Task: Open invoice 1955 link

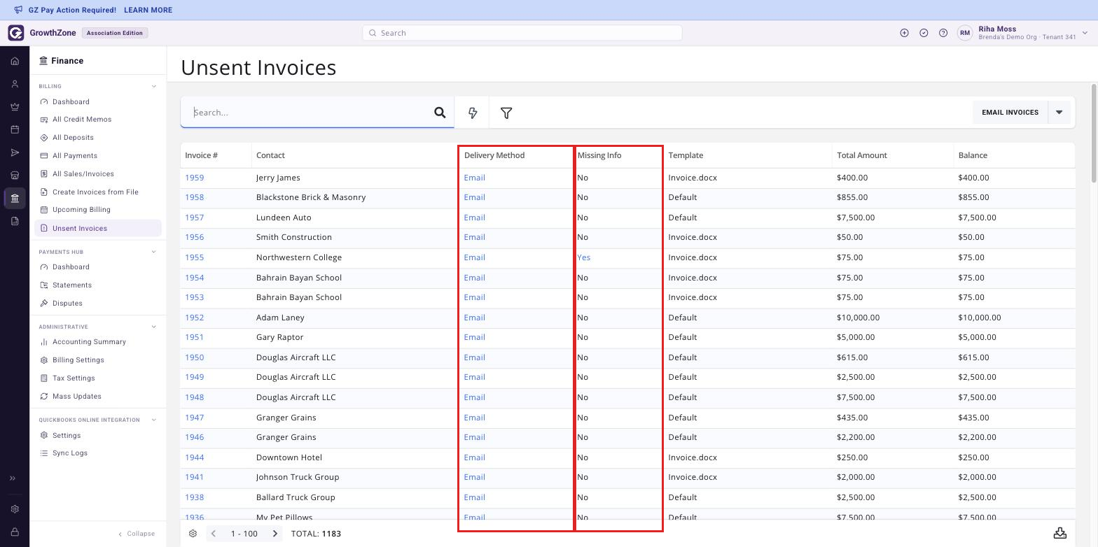Action: pos(195,257)
